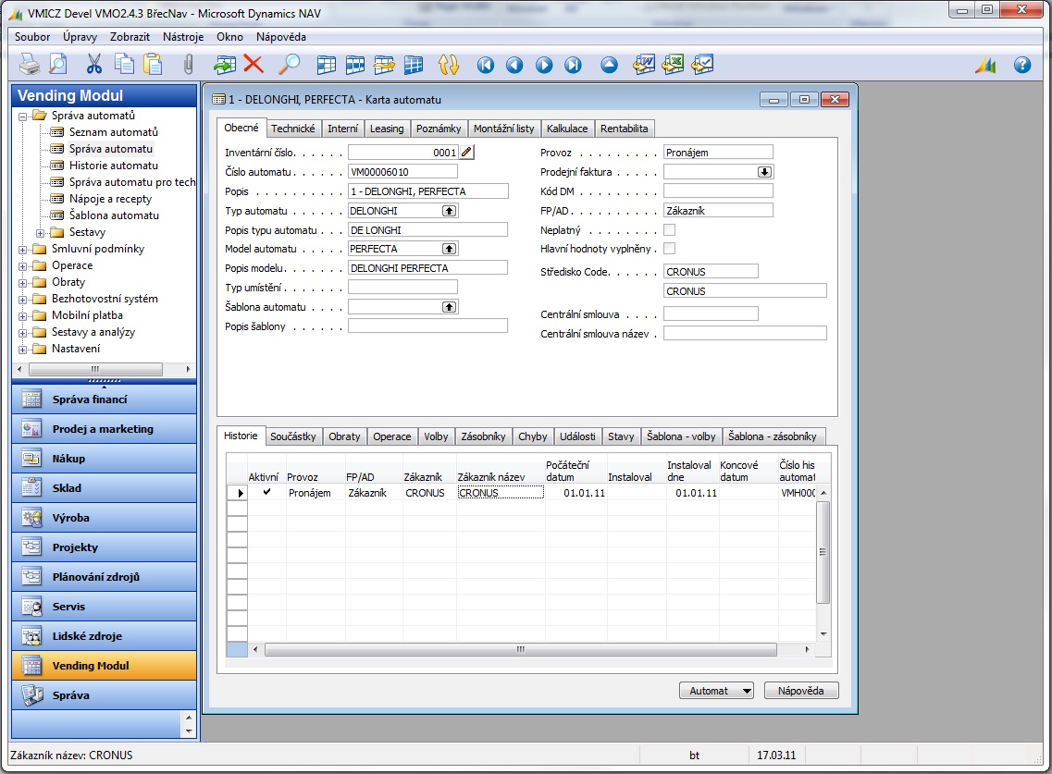
Task: Open the Soubor menu
Action: pos(32,37)
